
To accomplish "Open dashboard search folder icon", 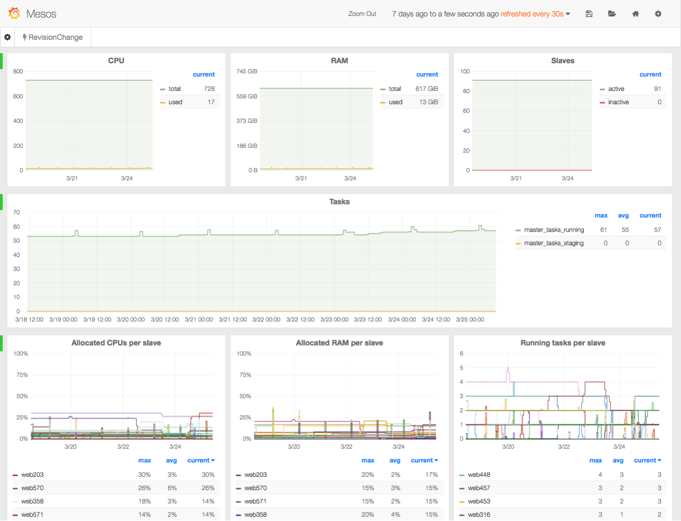I will coord(612,14).
